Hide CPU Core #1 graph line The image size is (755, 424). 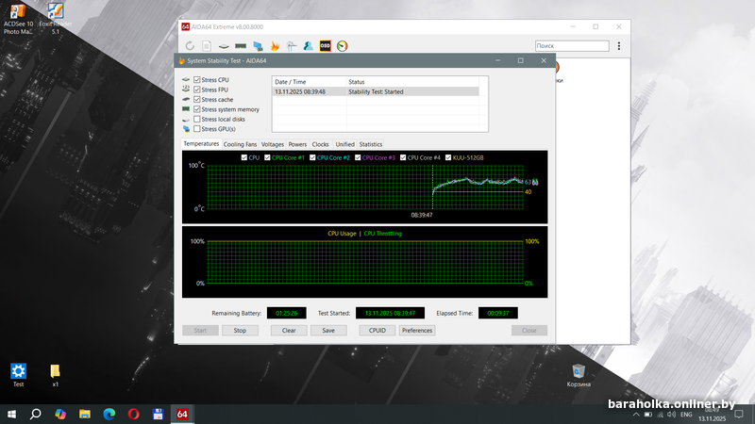click(x=266, y=157)
